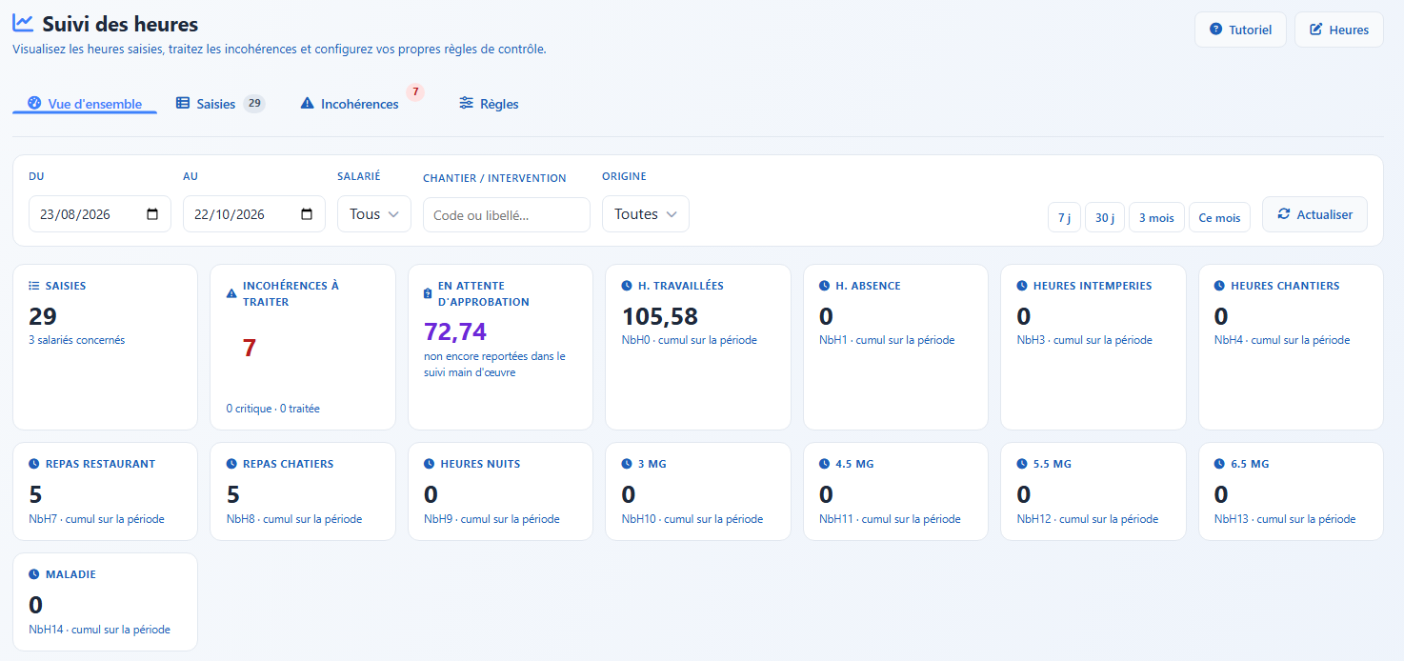Viewport: 1404px width, 661px height.
Task: Select the 7 j quick range
Action: (x=1064, y=217)
